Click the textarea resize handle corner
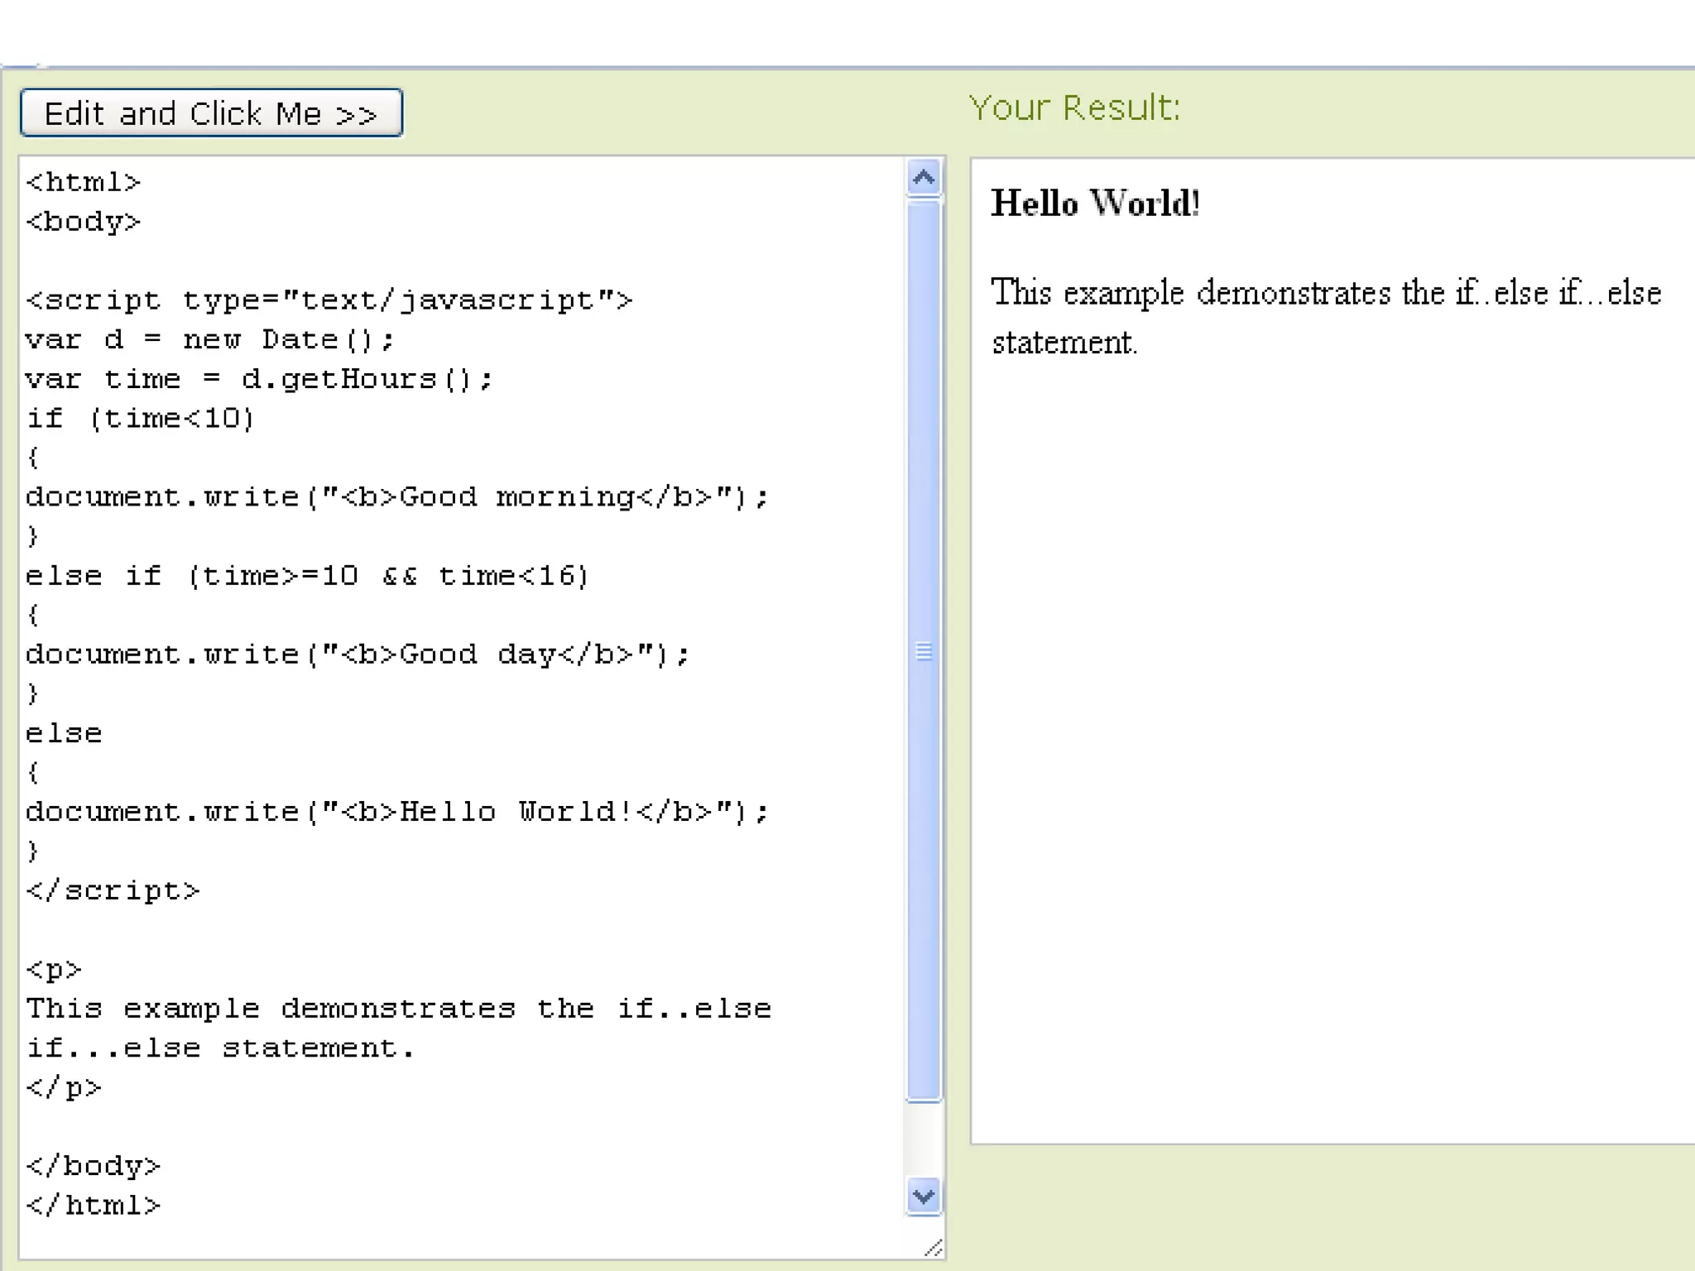This screenshot has width=1695, height=1271. coord(934,1248)
